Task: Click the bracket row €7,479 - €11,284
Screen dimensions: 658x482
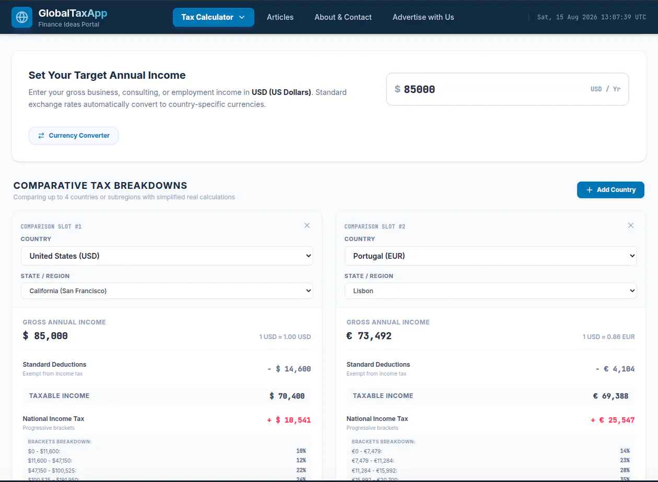Action: 491,461
